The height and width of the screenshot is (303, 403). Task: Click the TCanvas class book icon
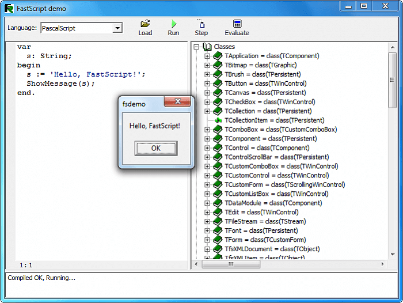218,93
